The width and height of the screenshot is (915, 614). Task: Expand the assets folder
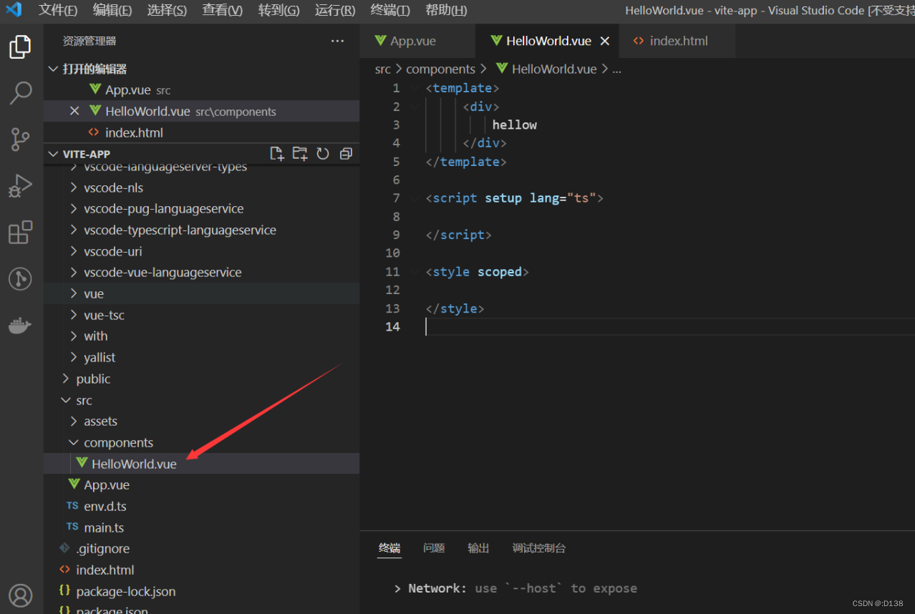click(201, 421)
